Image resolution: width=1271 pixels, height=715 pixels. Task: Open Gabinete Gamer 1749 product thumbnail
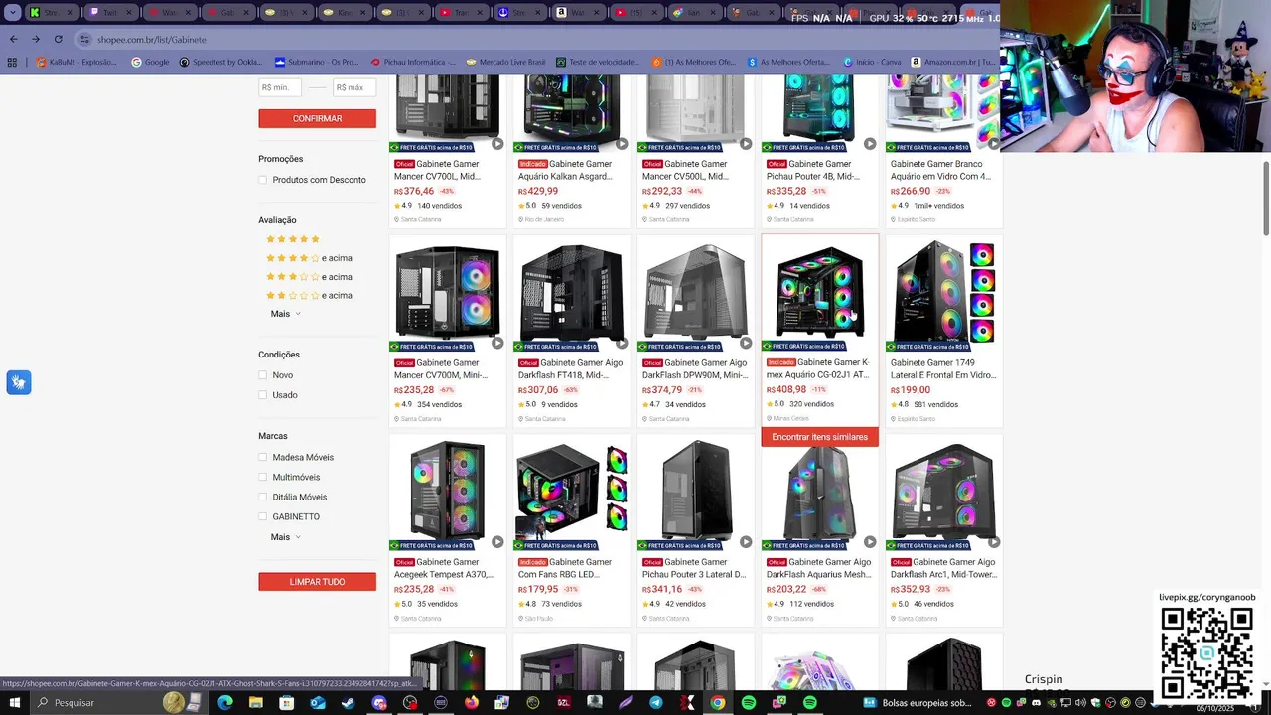coord(944,293)
